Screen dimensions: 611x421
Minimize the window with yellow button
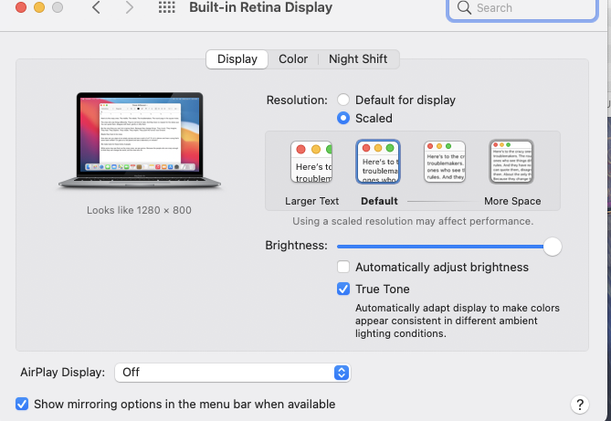39,7
